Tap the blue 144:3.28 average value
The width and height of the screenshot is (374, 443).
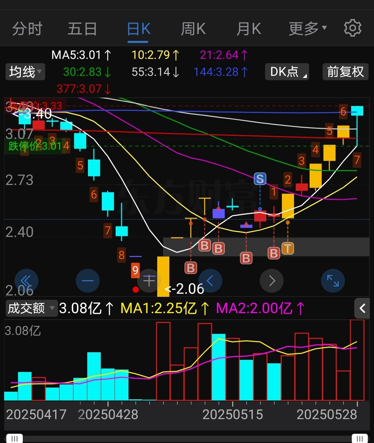221,72
